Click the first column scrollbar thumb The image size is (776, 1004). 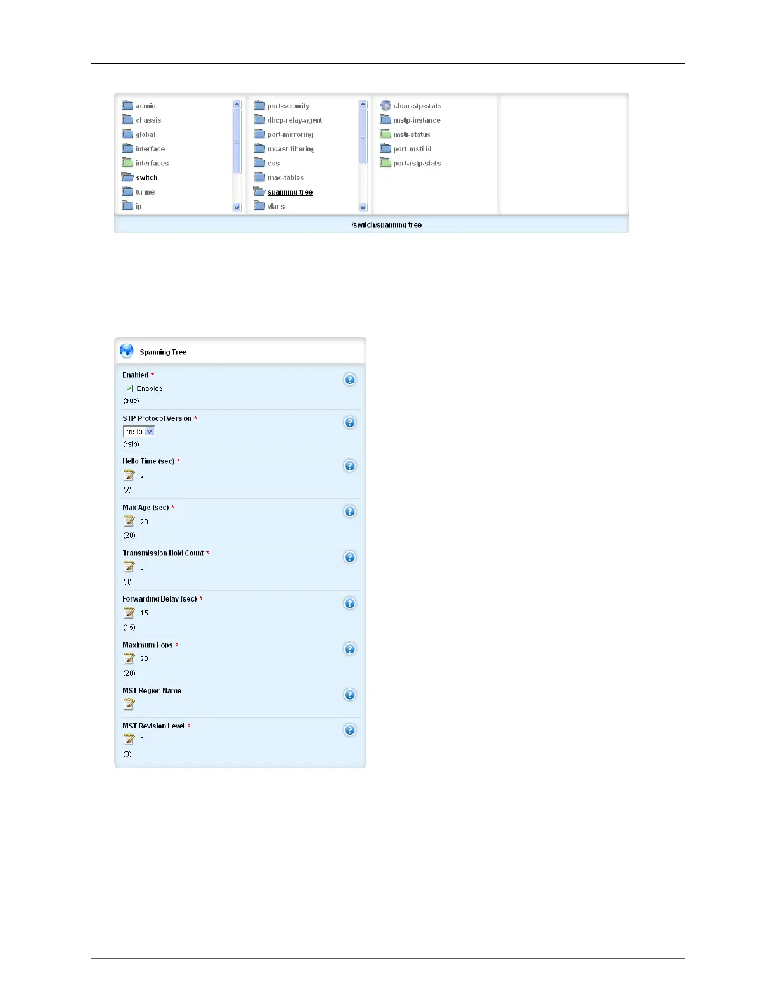237,142
